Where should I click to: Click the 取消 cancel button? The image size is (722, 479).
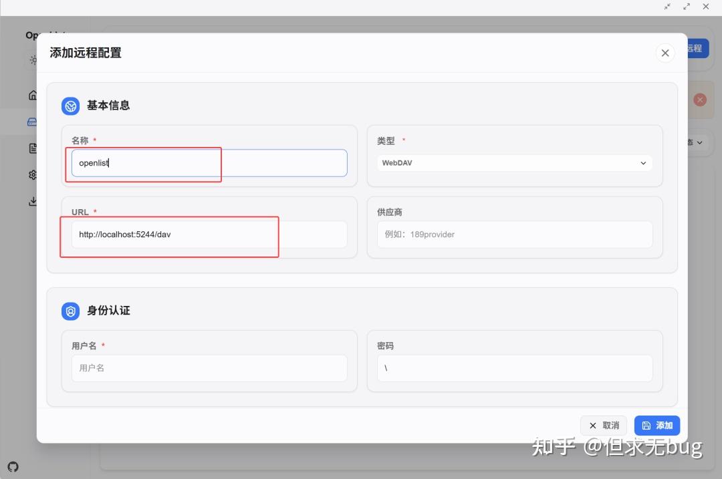pyautogui.click(x=604, y=426)
